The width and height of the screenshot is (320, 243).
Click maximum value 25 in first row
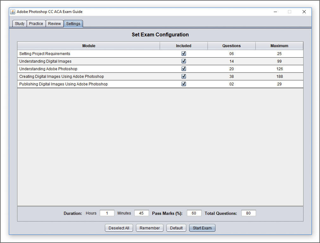(x=279, y=53)
